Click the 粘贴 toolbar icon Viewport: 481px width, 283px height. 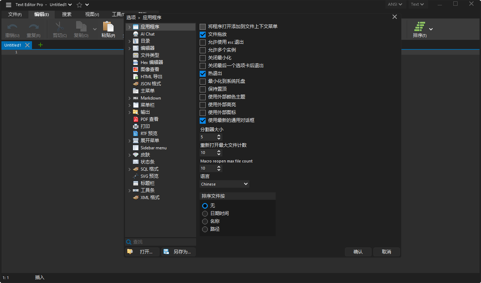[x=108, y=28]
